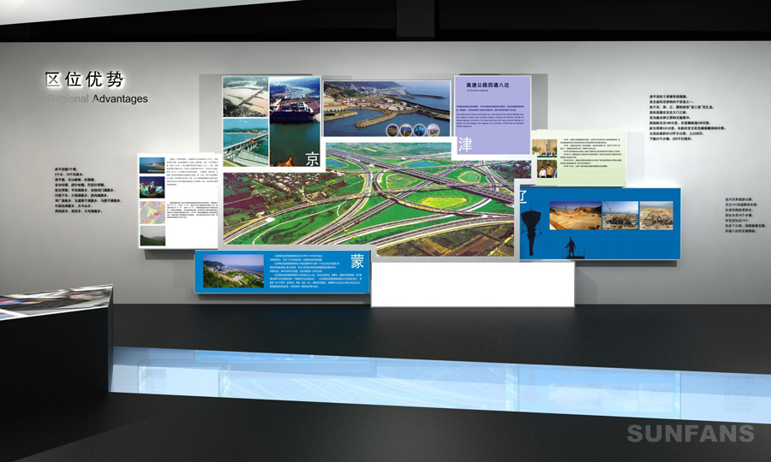This screenshot has width=771, height=462.
Task: Click the SUNFANS watermark logo
Action: click(690, 433)
